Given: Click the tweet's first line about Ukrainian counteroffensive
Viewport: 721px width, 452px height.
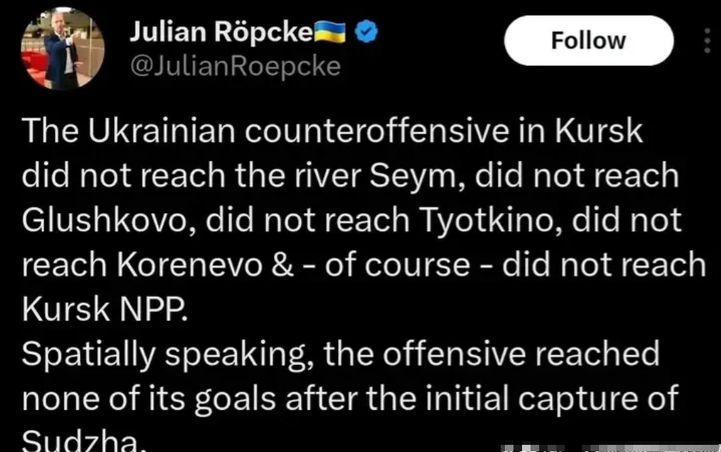Looking at the screenshot, I should [x=332, y=131].
